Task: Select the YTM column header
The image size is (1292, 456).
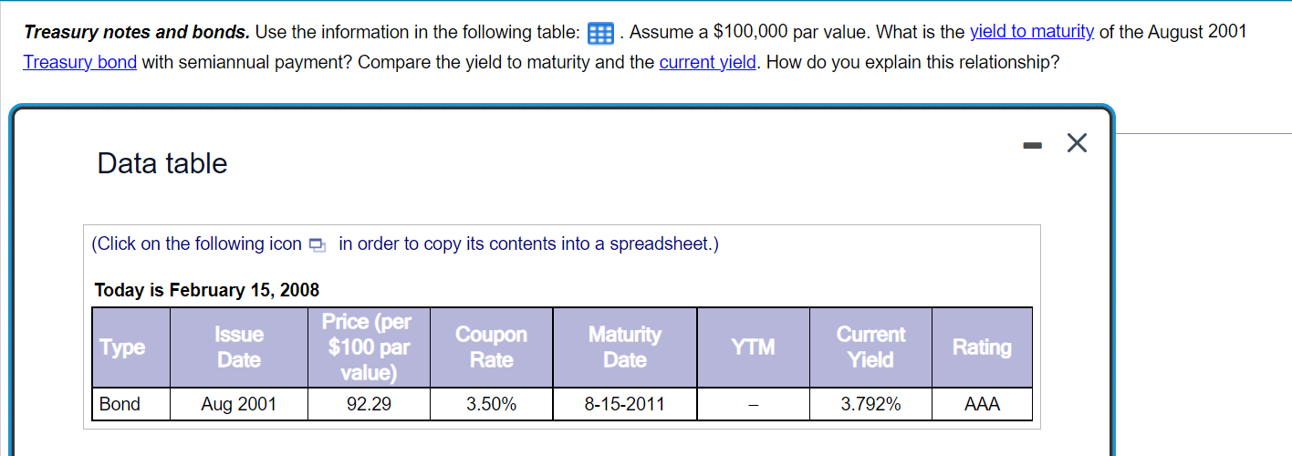Action: point(753,347)
